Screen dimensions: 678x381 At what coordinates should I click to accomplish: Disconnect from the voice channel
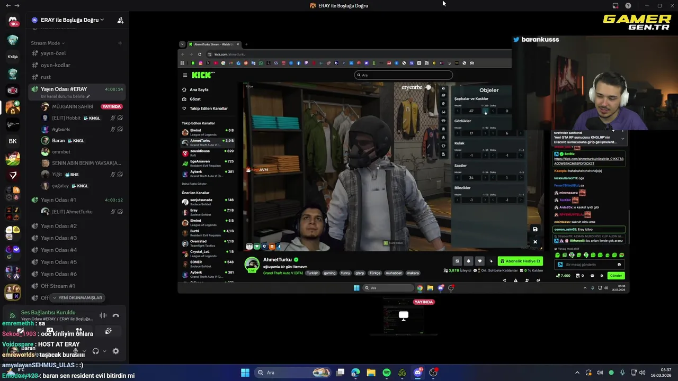pos(115,315)
